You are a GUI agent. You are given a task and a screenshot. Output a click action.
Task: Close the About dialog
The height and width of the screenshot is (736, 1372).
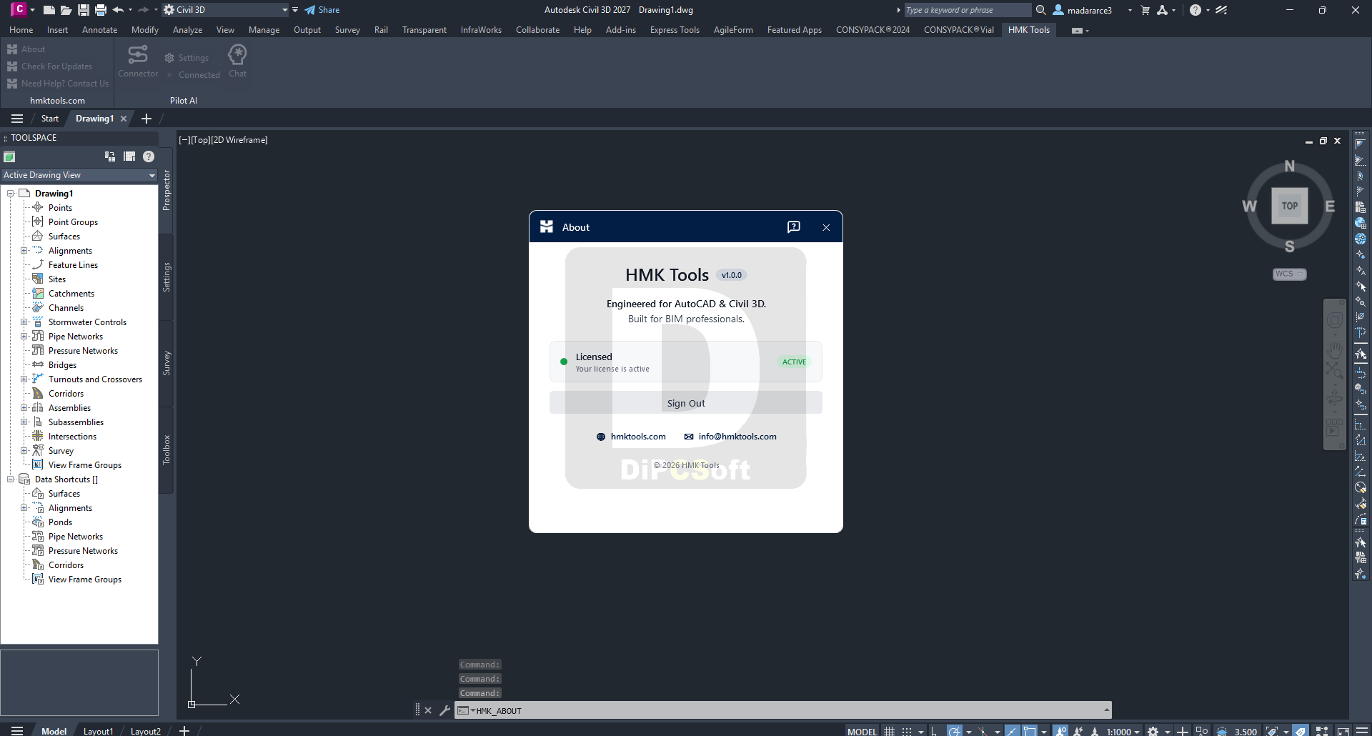point(826,227)
